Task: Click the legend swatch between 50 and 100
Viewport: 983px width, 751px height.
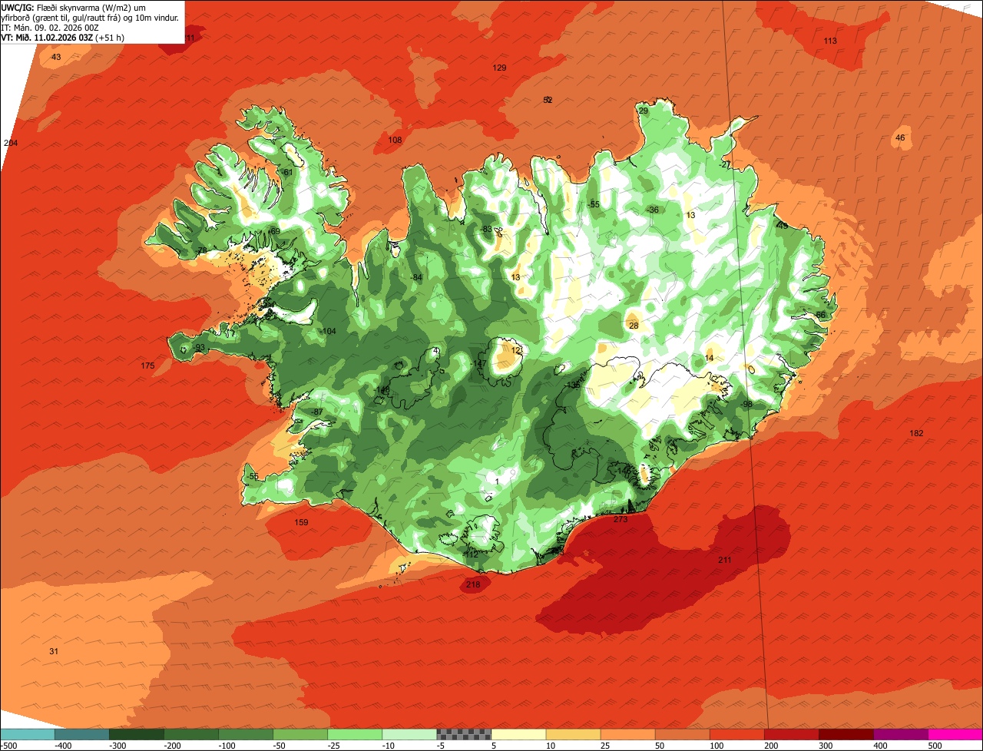Action: pyautogui.click(x=682, y=734)
